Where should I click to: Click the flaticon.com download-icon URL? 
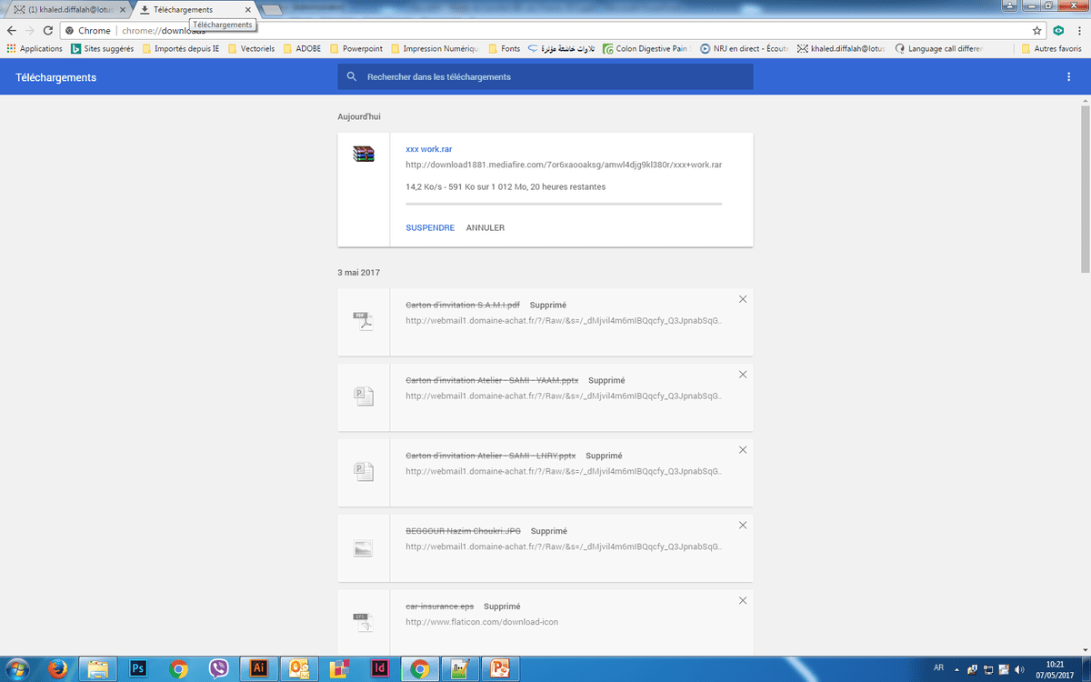(482, 623)
